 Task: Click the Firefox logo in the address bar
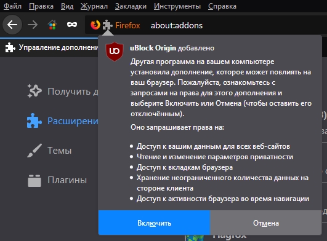95,25
